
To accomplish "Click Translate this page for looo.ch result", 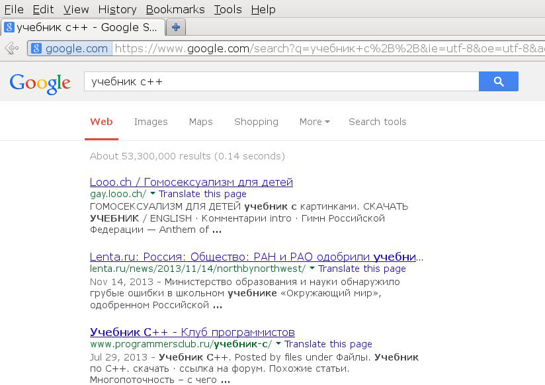I will tap(202, 194).
